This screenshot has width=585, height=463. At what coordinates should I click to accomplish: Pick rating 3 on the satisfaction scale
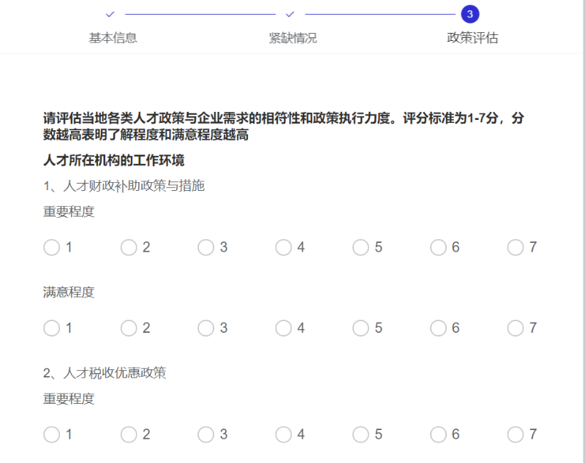coord(206,328)
